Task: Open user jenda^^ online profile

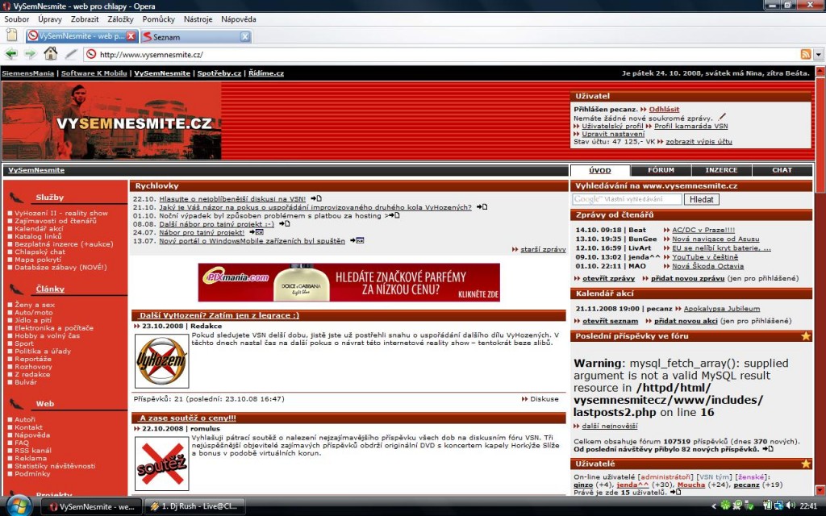Action: pos(633,485)
